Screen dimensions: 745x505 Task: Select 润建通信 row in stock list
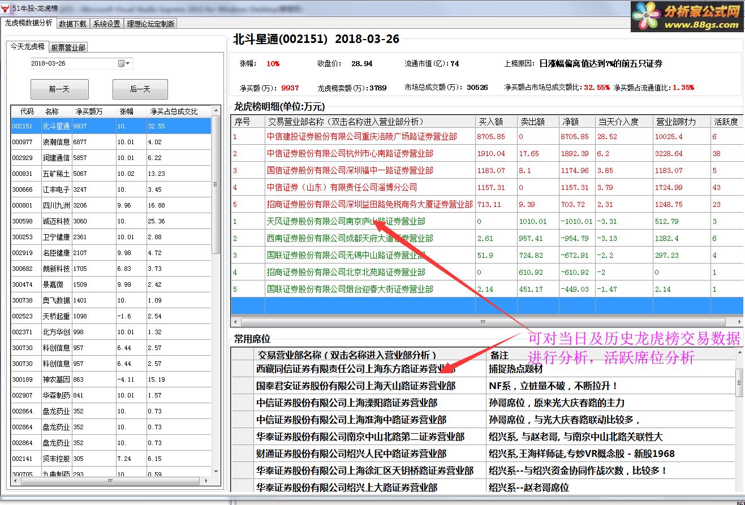pyautogui.click(x=111, y=158)
